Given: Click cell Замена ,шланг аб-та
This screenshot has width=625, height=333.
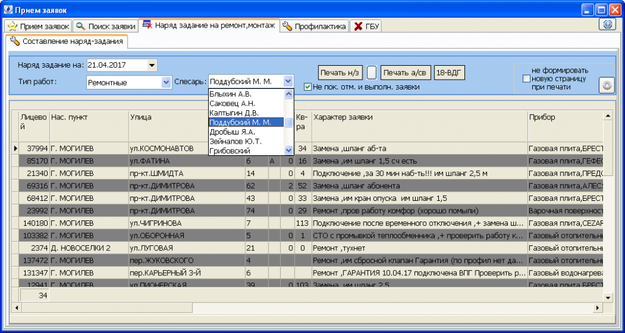Looking at the screenshot, I should click(419, 149).
